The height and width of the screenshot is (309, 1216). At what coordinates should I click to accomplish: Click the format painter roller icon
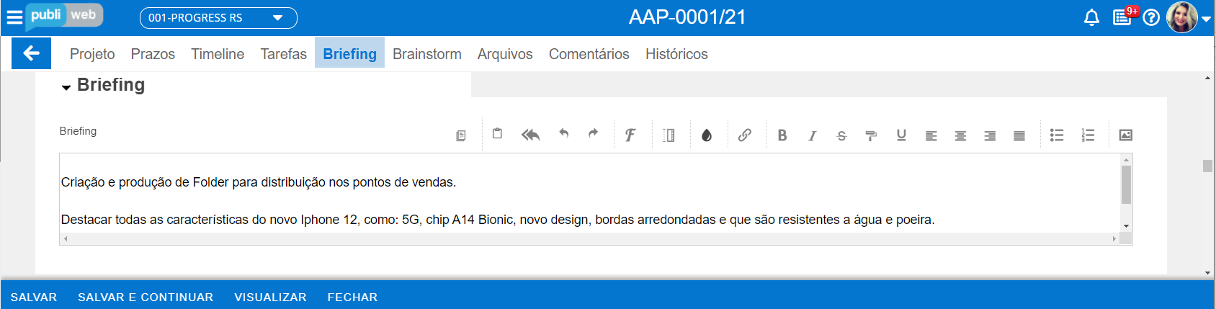pos(871,135)
